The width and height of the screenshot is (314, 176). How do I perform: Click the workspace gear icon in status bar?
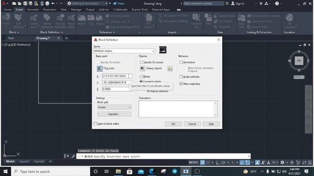(283, 162)
